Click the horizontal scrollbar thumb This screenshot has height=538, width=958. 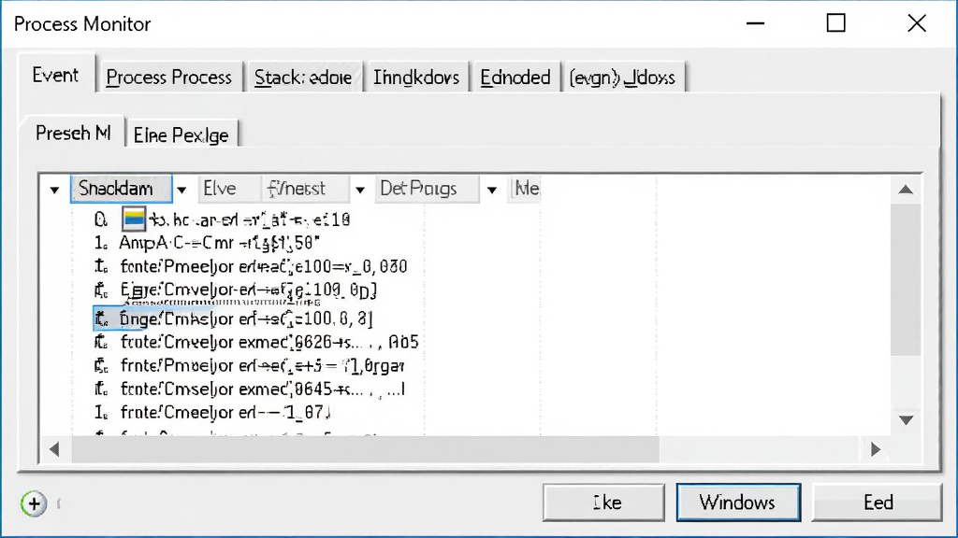pos(366,449)
